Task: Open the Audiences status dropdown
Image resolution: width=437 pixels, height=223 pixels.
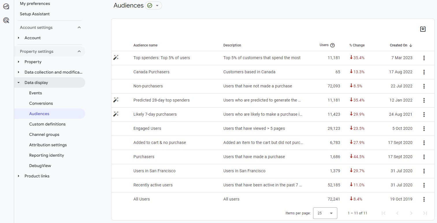Action: coord(153,5)
